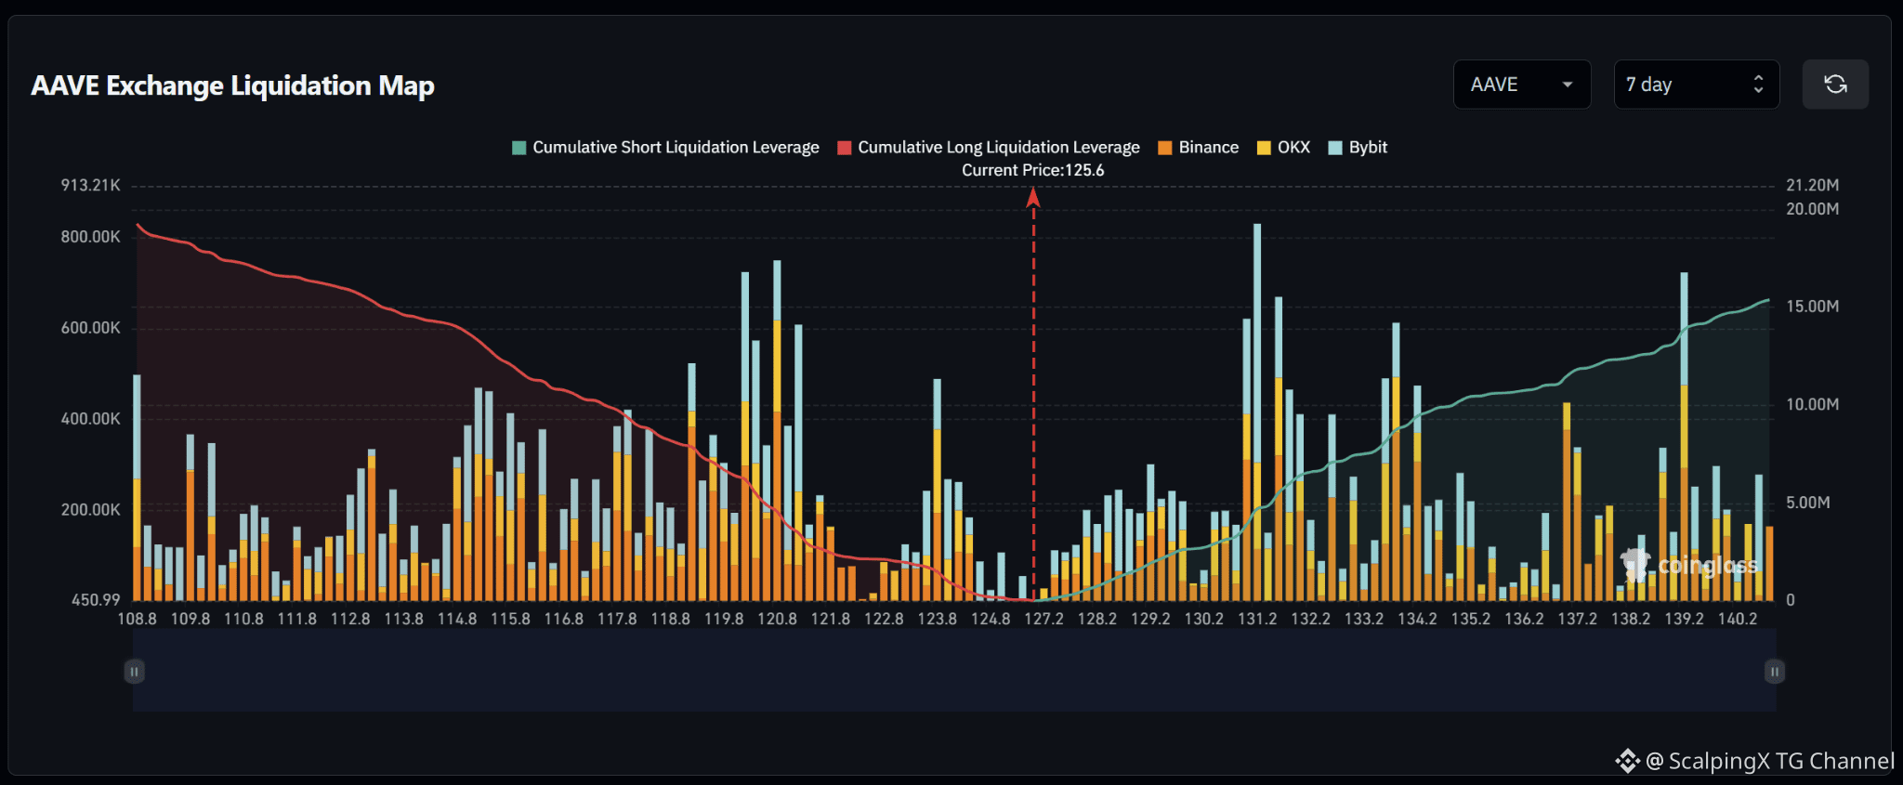Select the chart title AAVE Exchange Liquidation Map
1903x785 pixels.
click(233, 85)
